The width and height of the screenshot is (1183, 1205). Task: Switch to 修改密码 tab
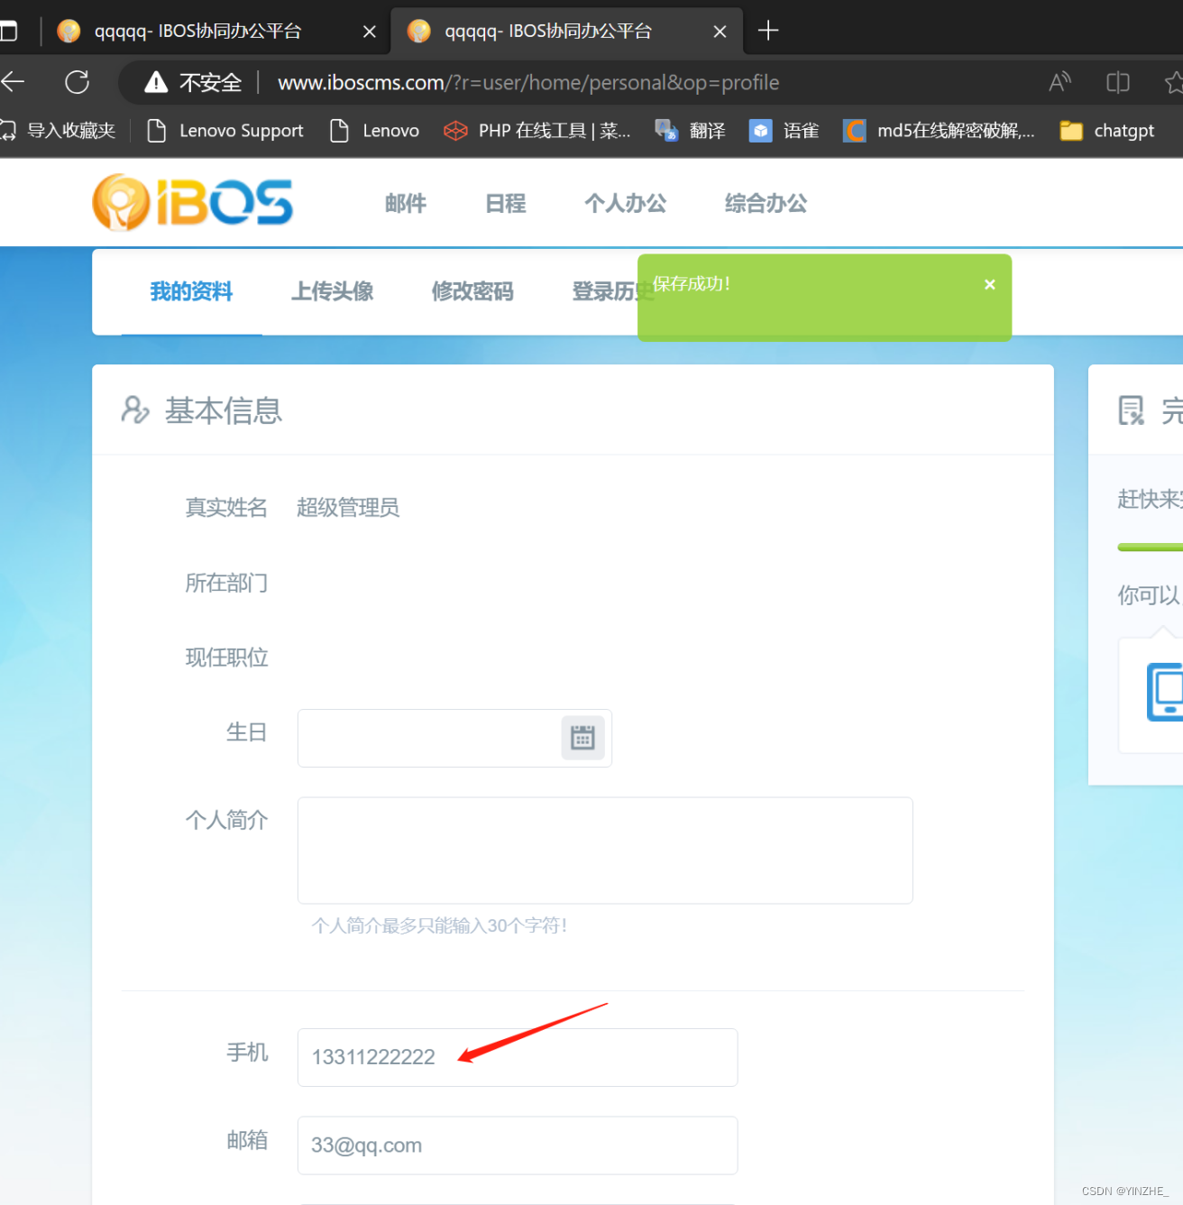coord(472,291)
